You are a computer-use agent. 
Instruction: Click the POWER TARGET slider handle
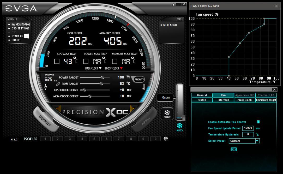pyautogui.click(x=102, y=78)
